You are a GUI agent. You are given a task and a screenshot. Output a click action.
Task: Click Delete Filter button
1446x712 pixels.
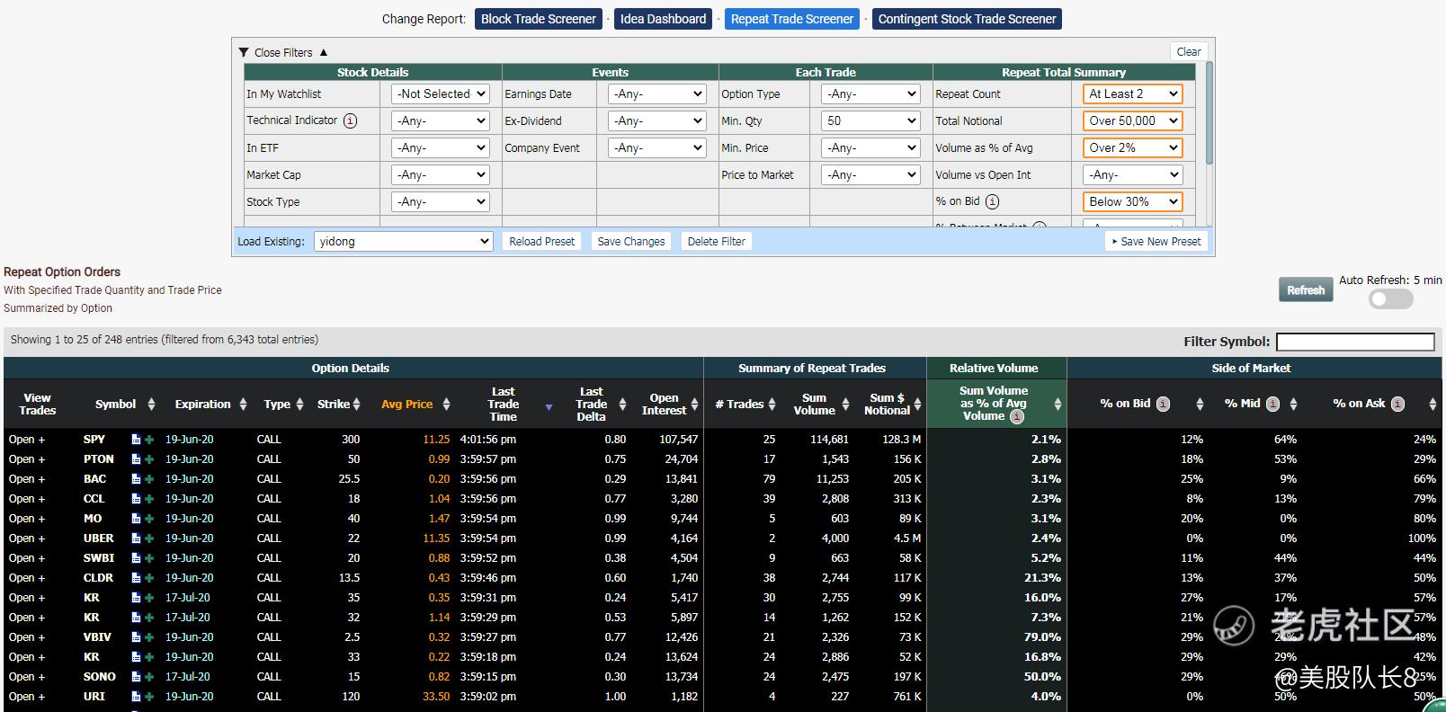coord(717,241)
